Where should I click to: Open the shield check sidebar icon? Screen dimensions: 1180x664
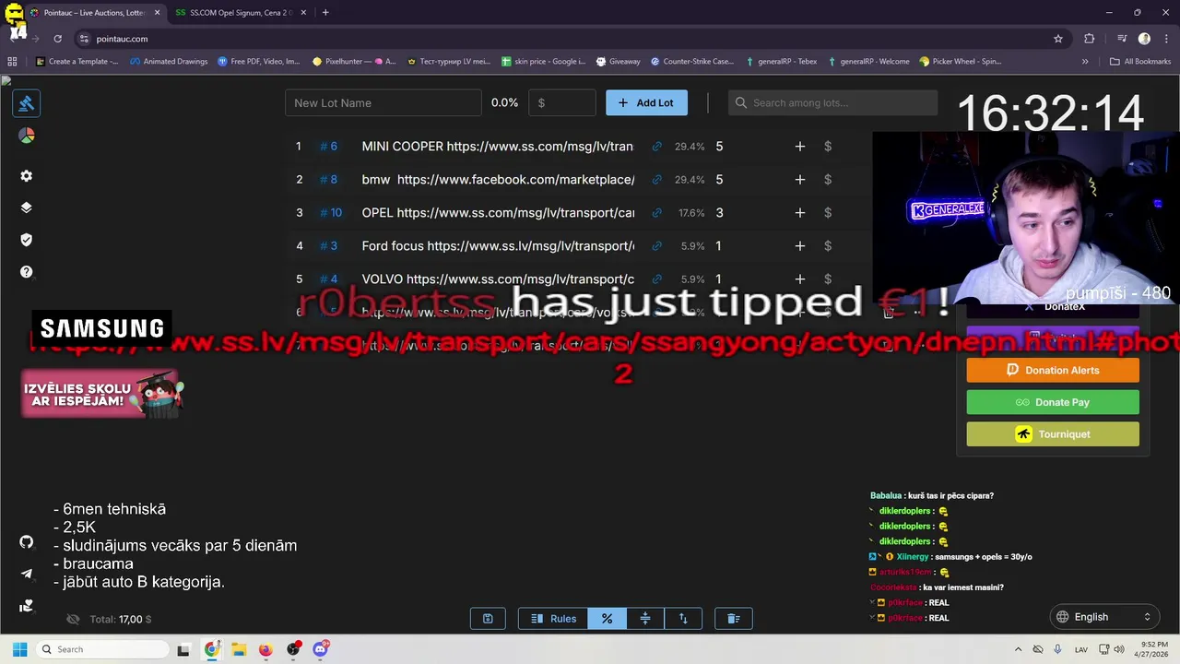click(x=26, y=240)
